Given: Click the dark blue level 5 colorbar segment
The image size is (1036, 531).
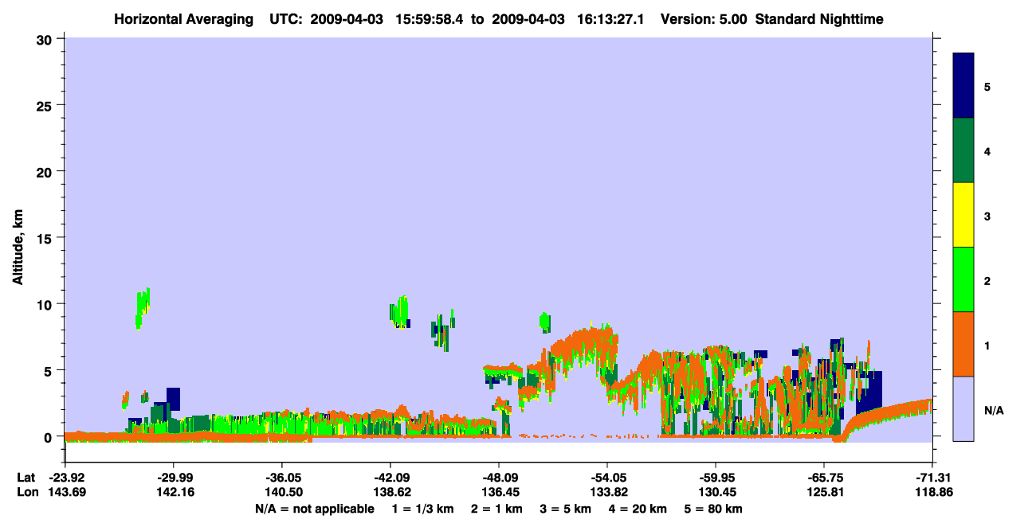Looking at the screenshot, I should tap(963, 86).
